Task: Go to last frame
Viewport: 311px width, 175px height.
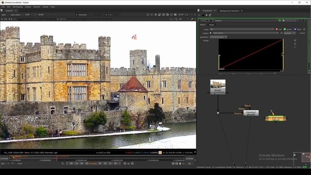Action: [x=116, y=163]
